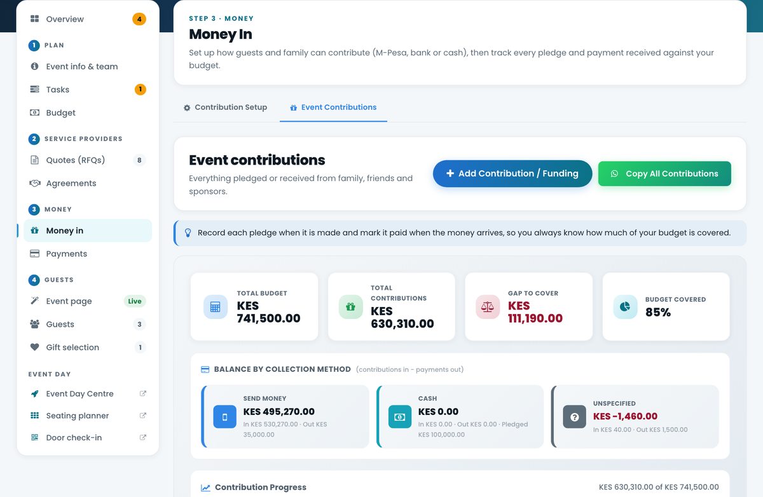Image resolution: width=763 pixels, height=497 pixels.
Task: Click the Tasks list icon
Action: [x=34, y=90]
